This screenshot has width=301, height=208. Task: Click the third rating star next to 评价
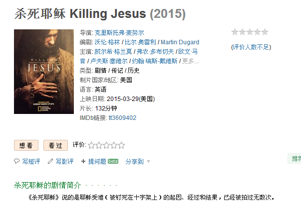[x=106, y=145]
